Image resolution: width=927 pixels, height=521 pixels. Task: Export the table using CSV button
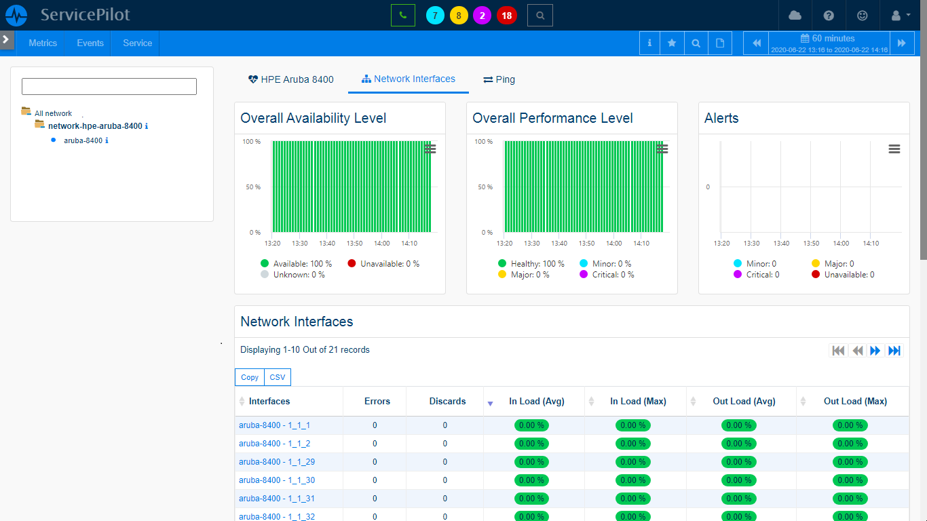(x=277, y=377)
